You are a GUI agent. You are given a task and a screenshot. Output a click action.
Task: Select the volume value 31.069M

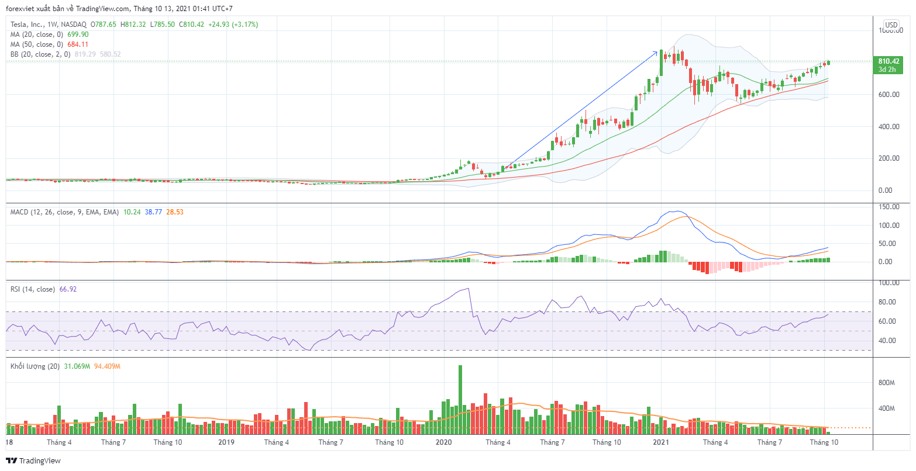click(77, 366)
